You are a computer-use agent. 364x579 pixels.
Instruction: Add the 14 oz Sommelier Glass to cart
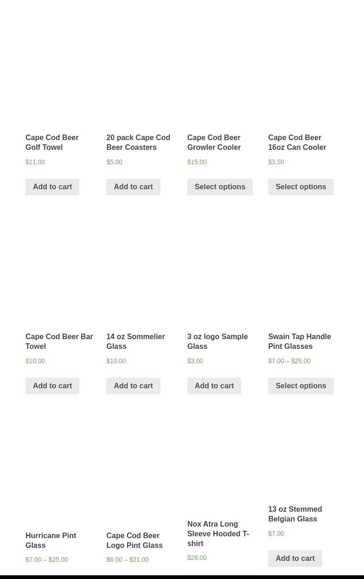tap(133, 386)
